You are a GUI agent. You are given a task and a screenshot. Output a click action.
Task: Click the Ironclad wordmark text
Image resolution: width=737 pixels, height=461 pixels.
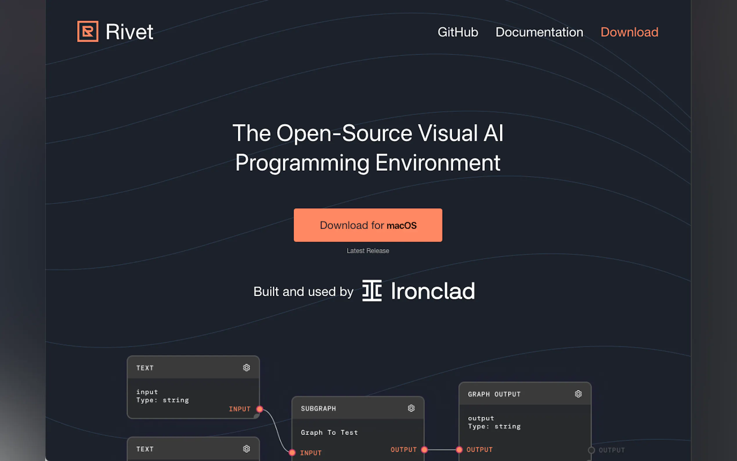[433, 291]
